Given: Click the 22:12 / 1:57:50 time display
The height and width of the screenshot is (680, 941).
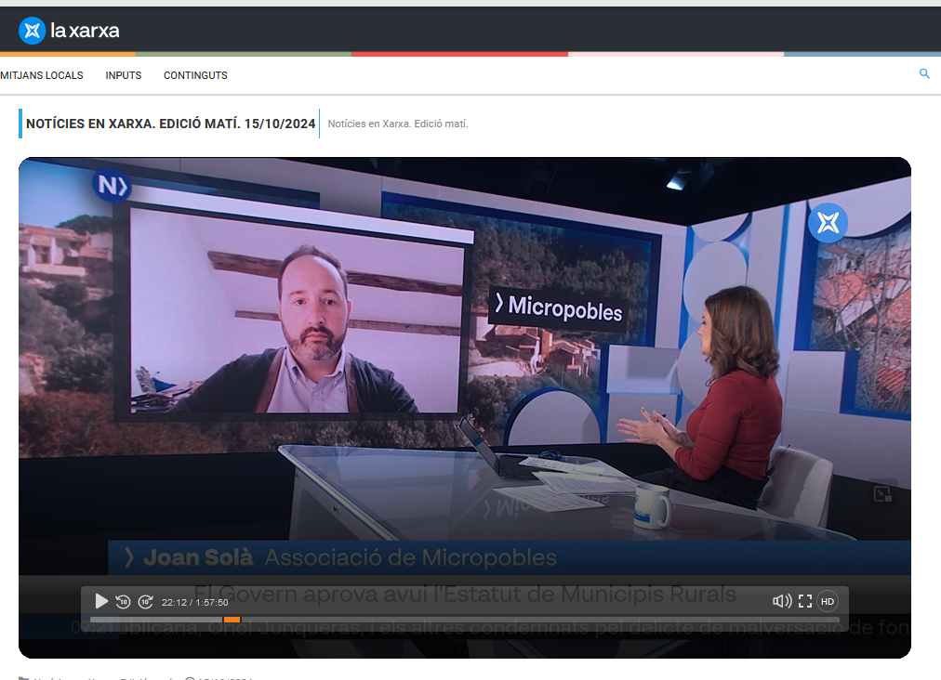Looking at the screenshot, I should pyautogui.click(x=194, y=602).
